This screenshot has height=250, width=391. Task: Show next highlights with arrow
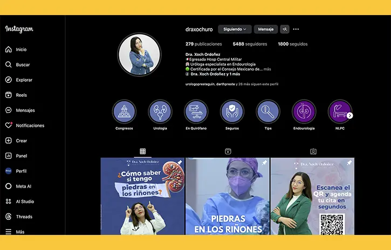click(x=350, y=116)
